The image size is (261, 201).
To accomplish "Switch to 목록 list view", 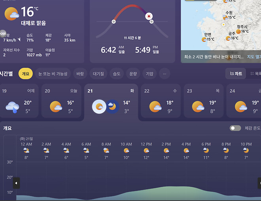I will pos(255,73).
